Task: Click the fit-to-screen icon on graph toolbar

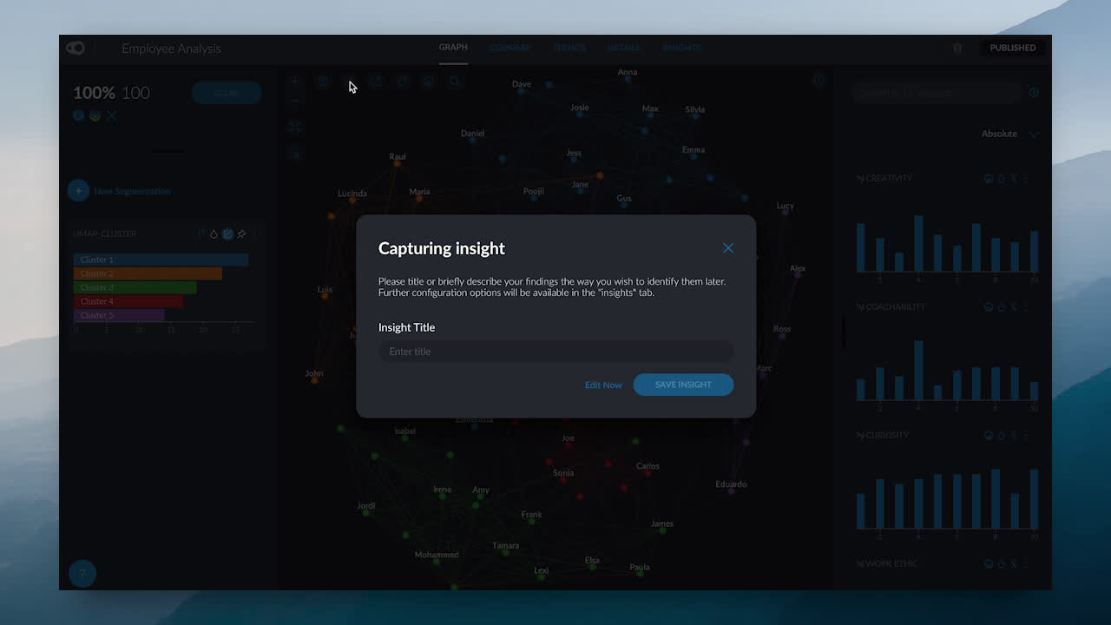Action: coord(295,127)
